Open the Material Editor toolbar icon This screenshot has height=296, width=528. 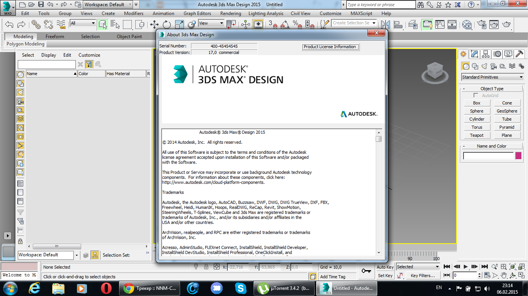(467, 24)
